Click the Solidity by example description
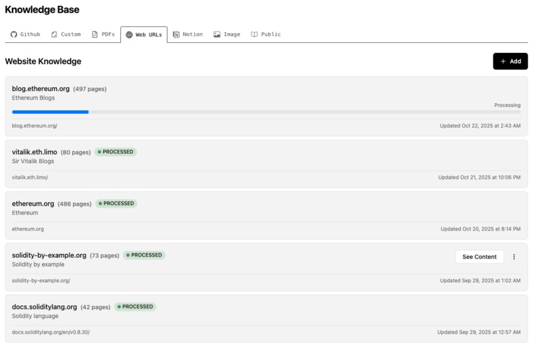The width and height of the screenshot is (533, 347). (38, 264)
